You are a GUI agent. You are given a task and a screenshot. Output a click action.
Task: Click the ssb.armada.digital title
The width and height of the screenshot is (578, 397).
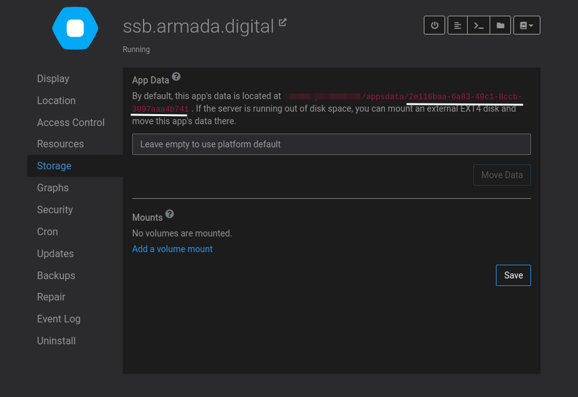click(198, 26)
